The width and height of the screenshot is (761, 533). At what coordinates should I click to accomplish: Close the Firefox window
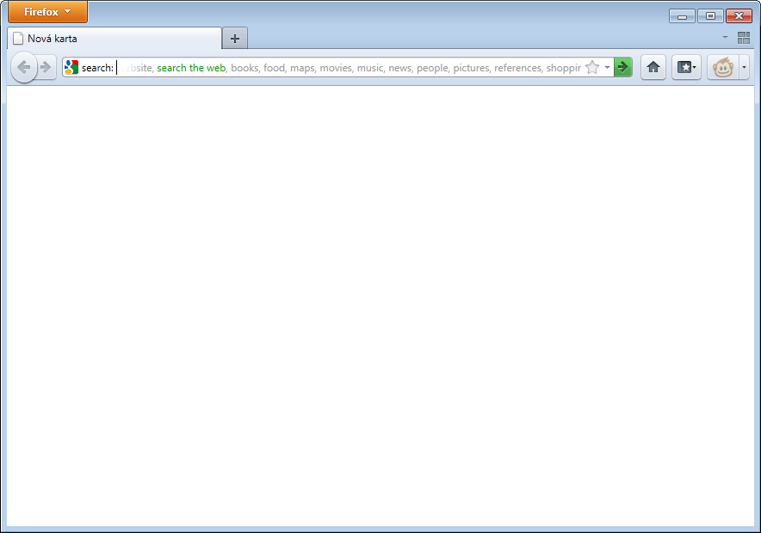(739, 15)
